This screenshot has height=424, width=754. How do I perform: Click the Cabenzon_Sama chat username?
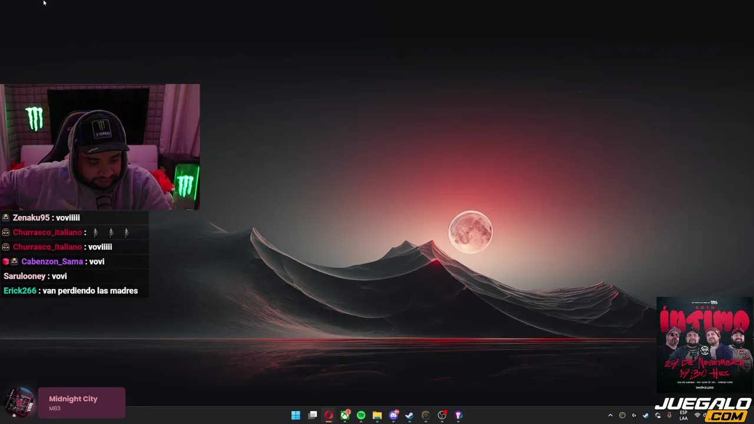click(52, 261)
